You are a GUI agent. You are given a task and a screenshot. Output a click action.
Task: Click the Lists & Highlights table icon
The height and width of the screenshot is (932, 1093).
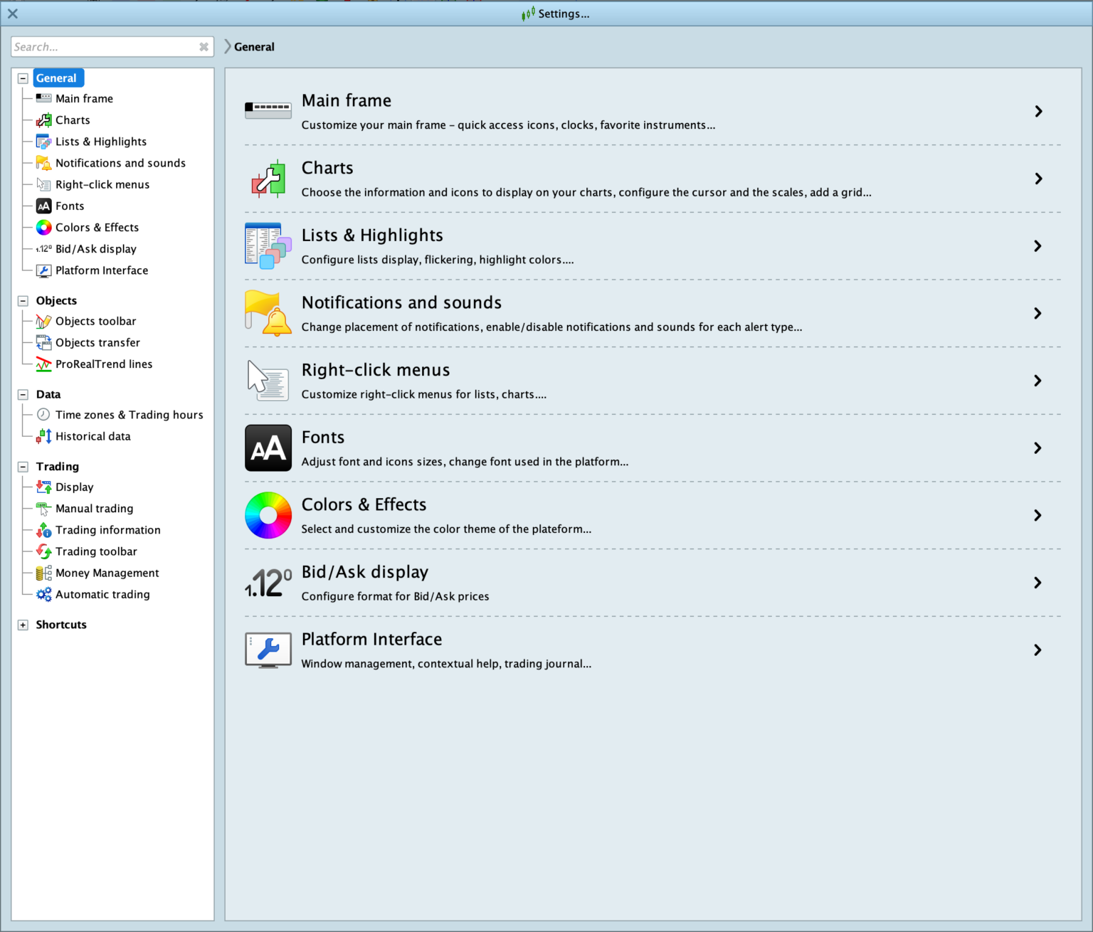coord(268,245)
